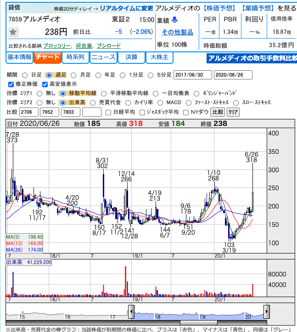297x332 pixels.
Task: Click the favorite star icon
Action: 13,32
